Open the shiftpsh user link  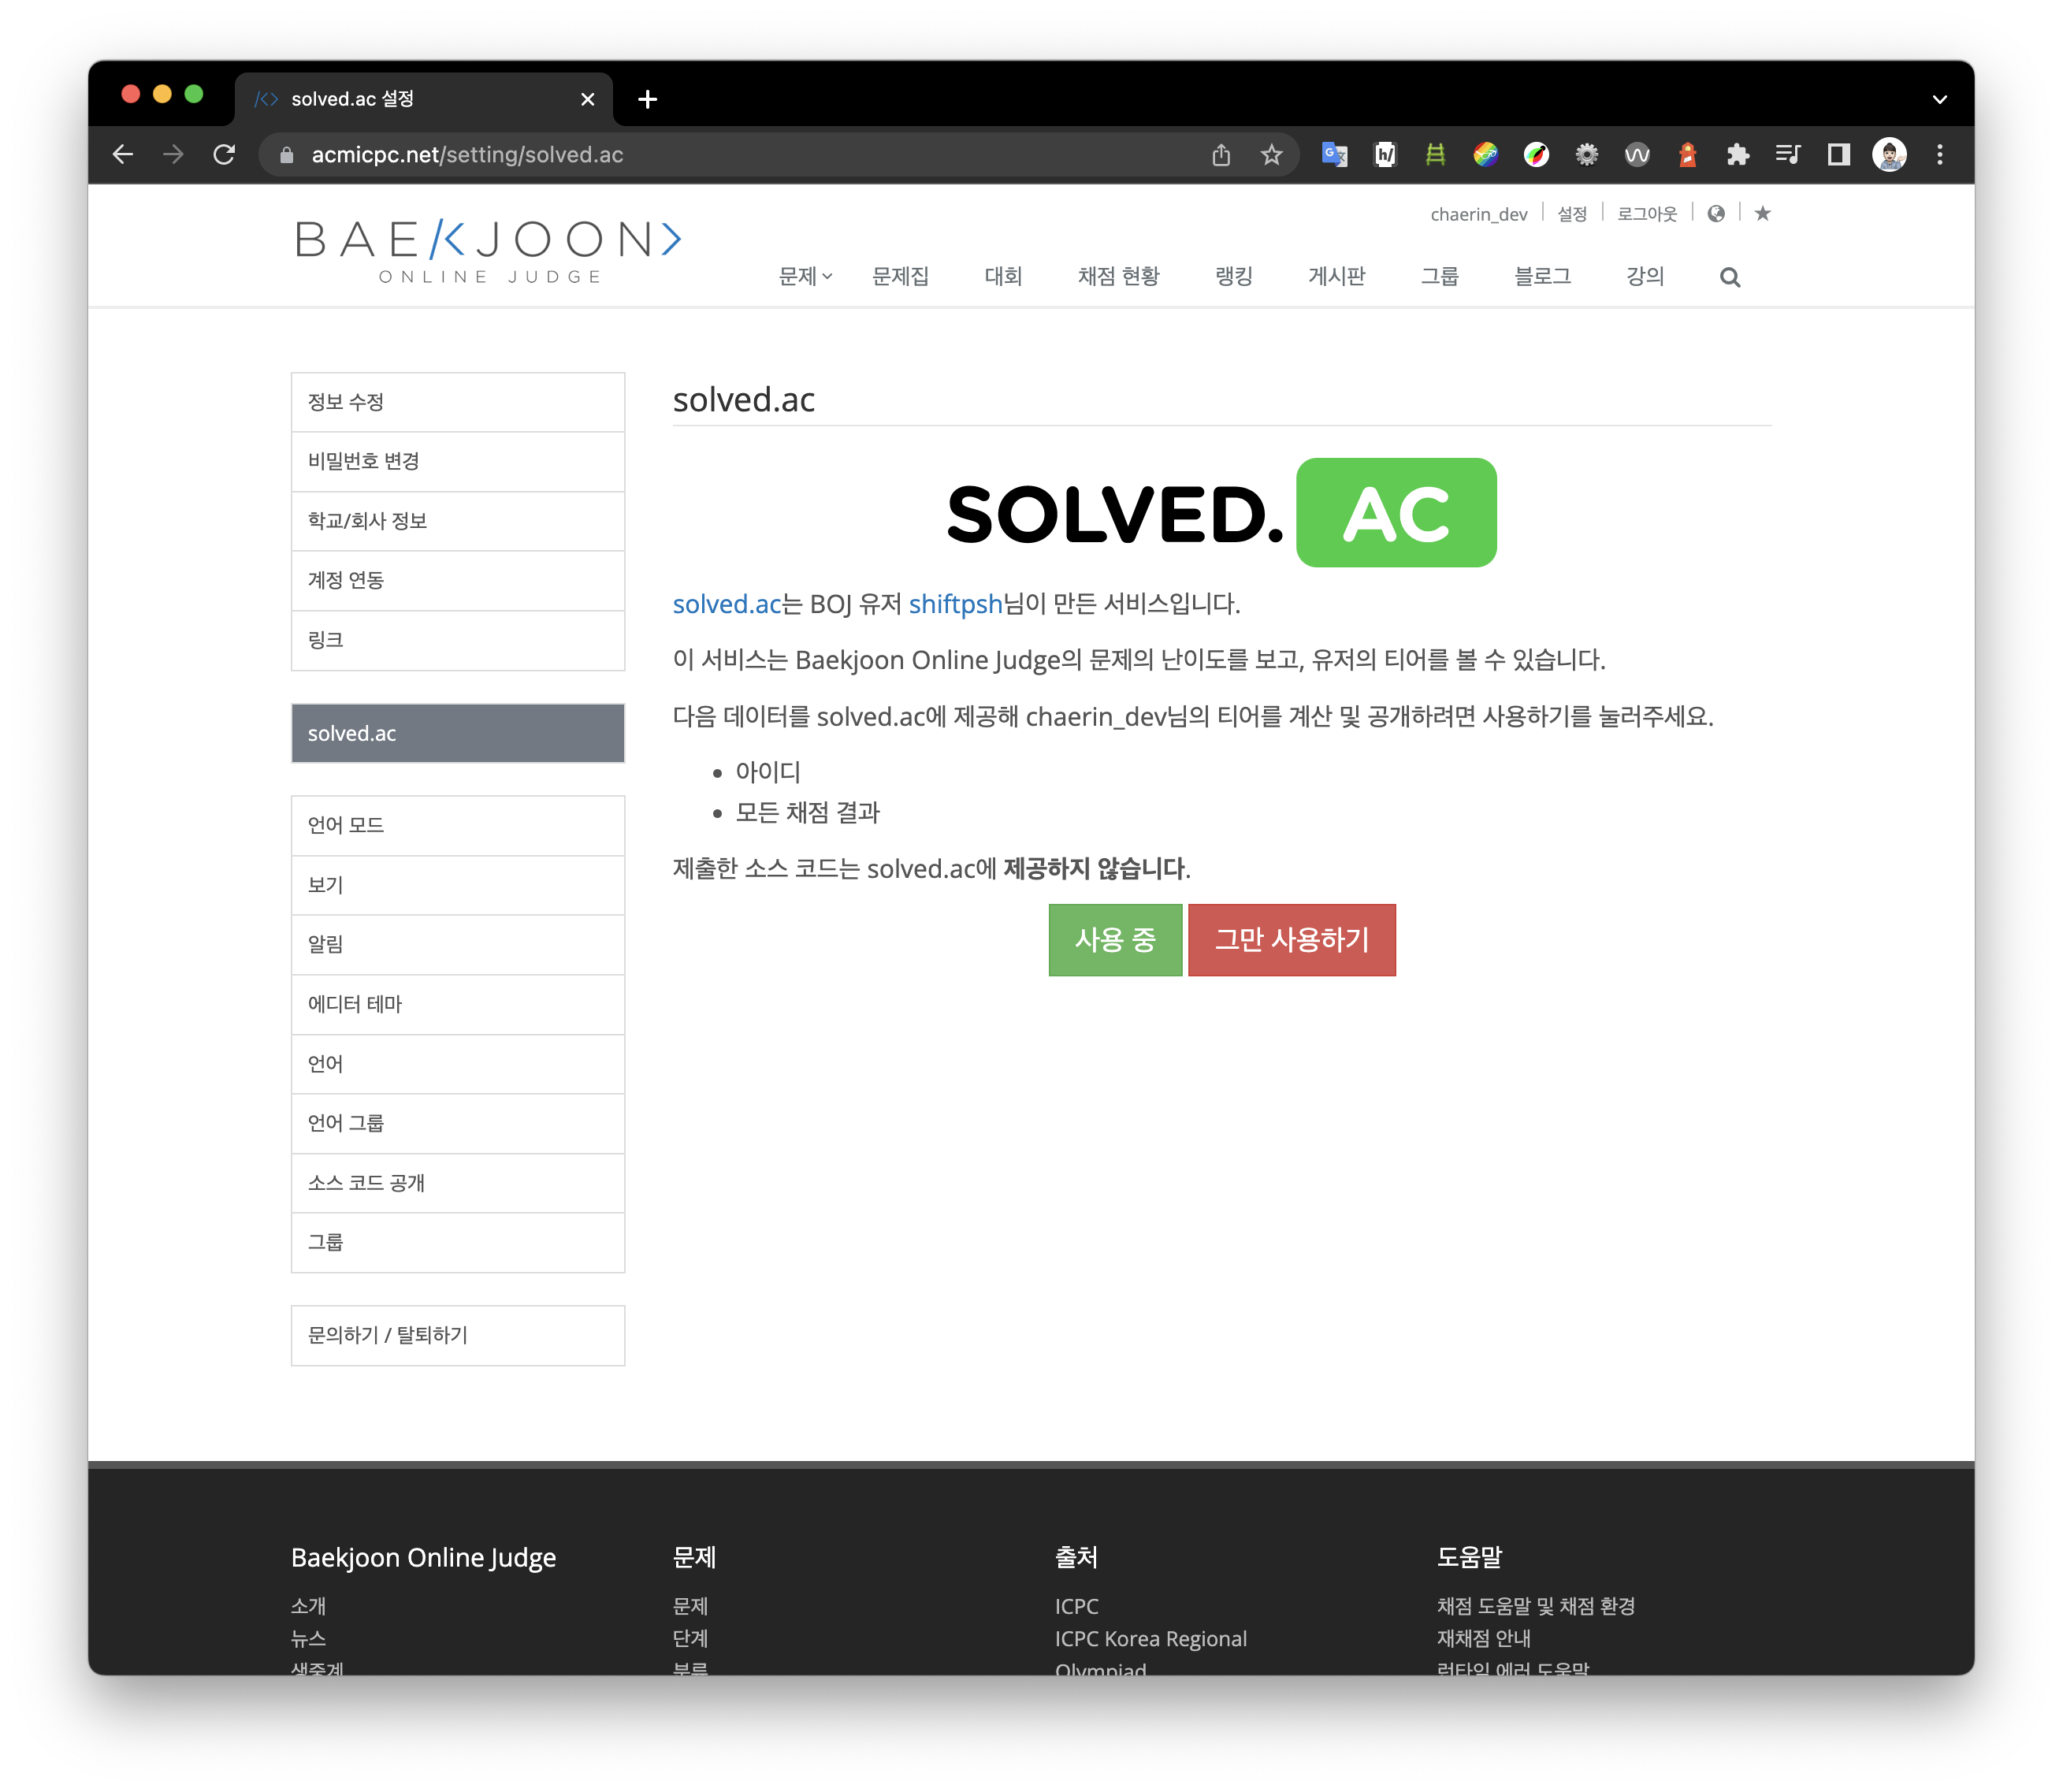click(955, 604)
